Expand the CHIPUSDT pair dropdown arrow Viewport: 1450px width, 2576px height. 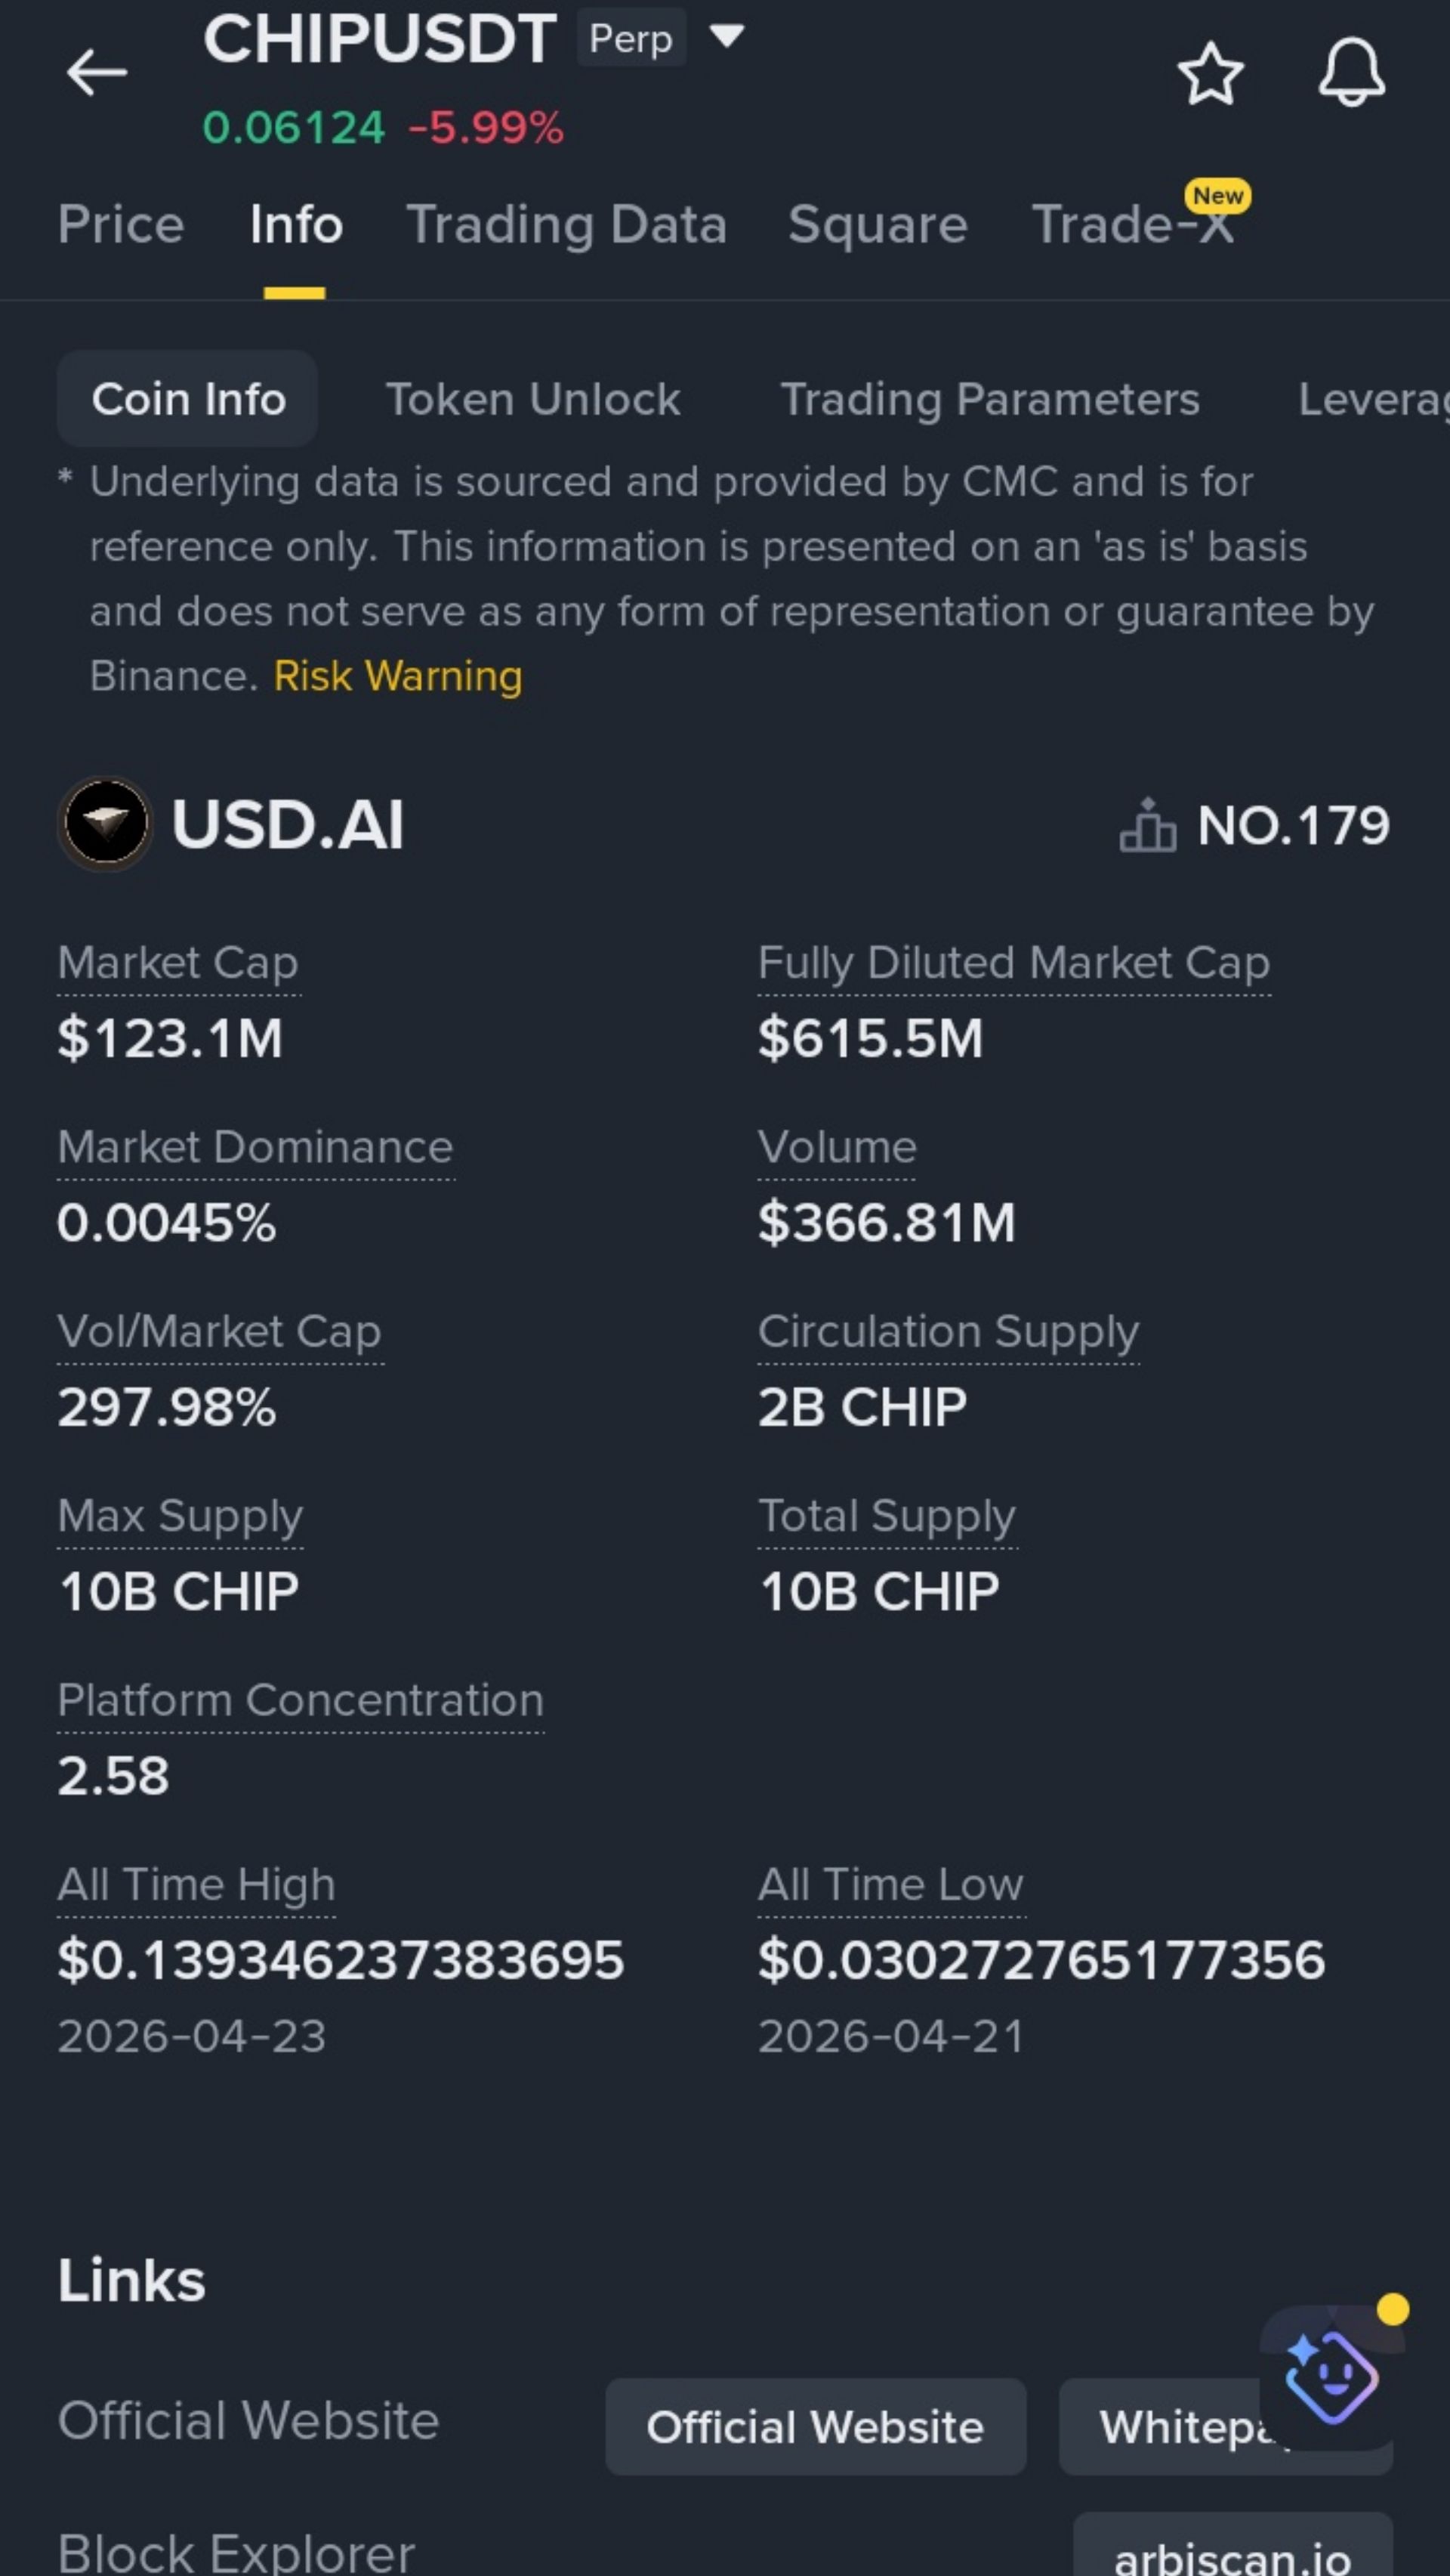[x=727, y=37]
